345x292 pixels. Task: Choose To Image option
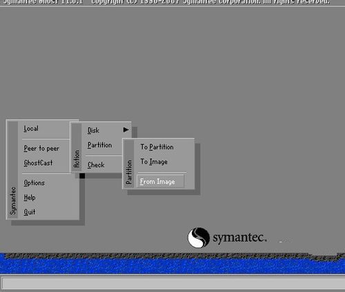[154, 162]
